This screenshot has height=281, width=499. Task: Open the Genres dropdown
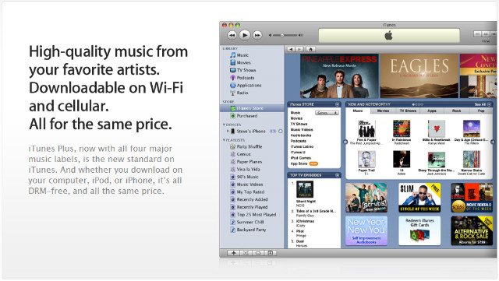(x=327, y=113)
